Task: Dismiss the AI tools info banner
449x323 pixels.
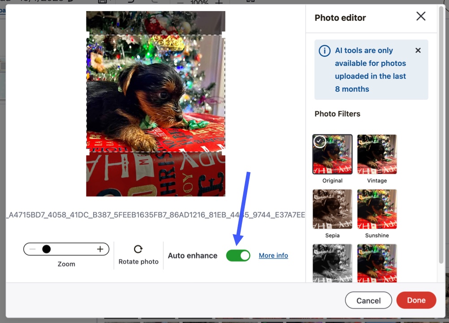Action: [418, 50]
